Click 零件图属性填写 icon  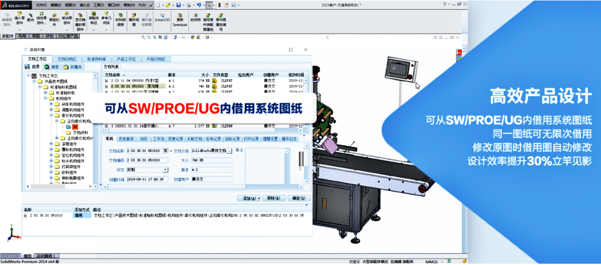click(x=220, y=21)
